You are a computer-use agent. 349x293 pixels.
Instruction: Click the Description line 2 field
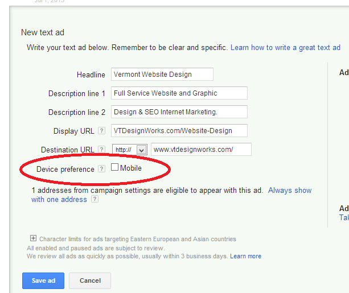tap(179, 112)
